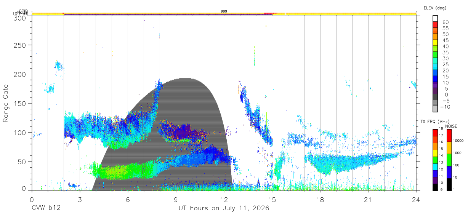The image size is (468, 216).
Task: Click the red segment in the top noise strip
Action: [268, 13]
